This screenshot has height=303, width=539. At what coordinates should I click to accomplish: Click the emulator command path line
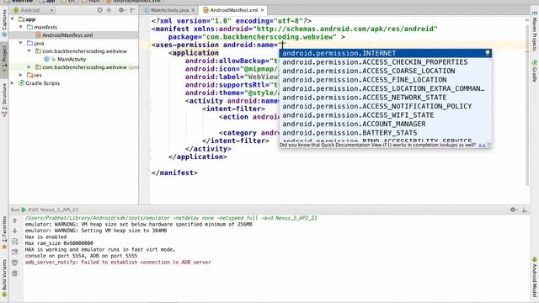pyautogui.click(x=171, y=218)
